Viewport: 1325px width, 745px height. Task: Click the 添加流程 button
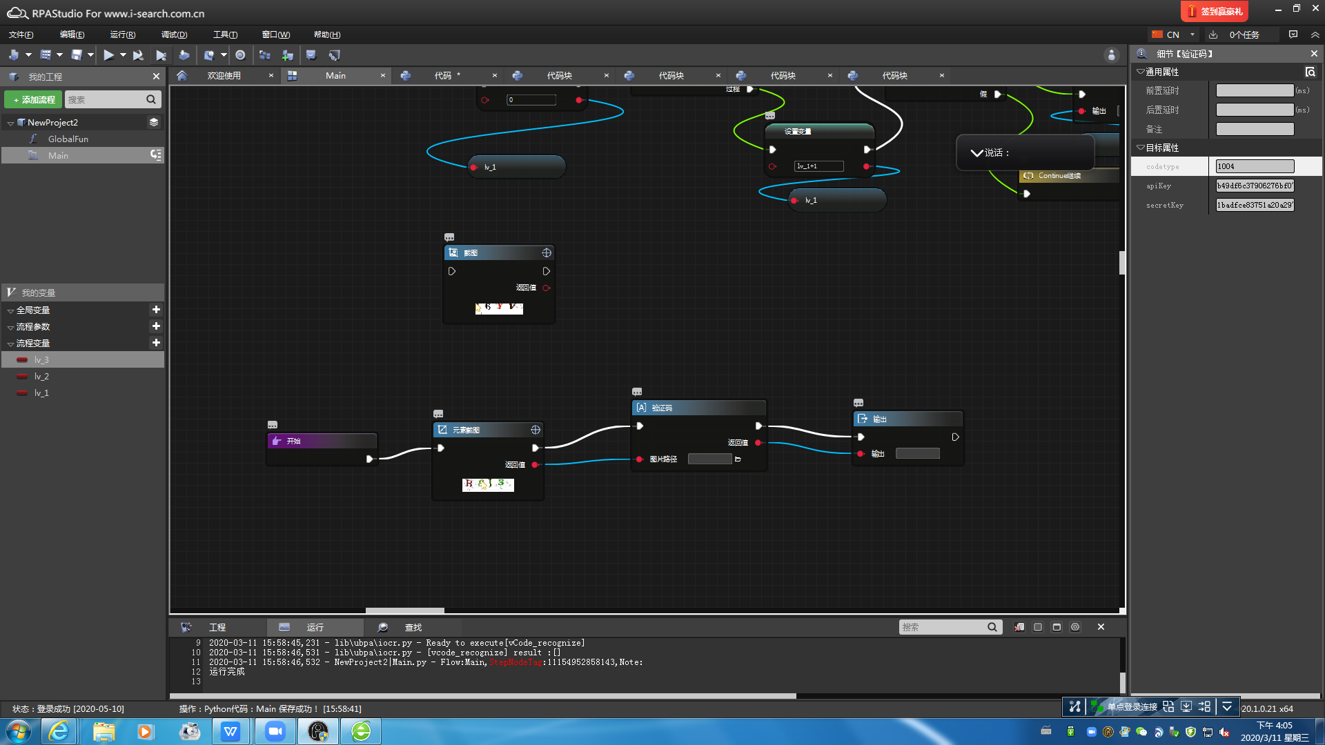pyautogui.click(x=33, y=100)
